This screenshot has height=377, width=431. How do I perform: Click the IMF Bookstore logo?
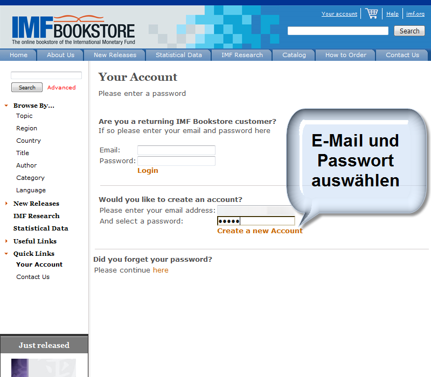(73, 29)
